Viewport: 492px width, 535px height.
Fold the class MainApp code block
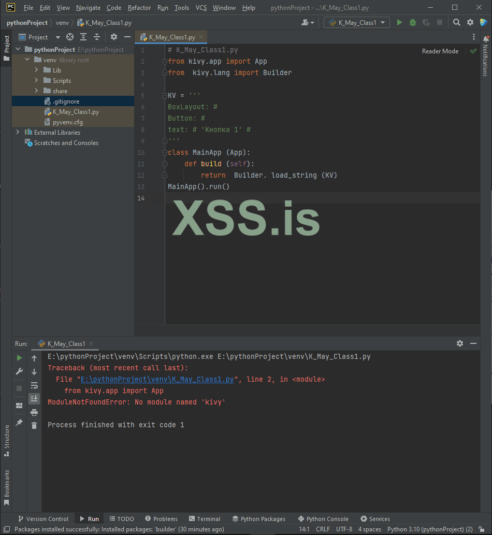click(165, 152)
